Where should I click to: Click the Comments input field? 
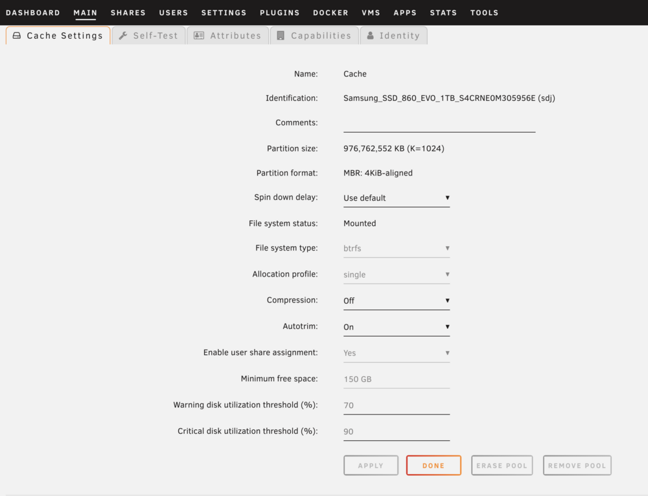(x=439, y=124)
